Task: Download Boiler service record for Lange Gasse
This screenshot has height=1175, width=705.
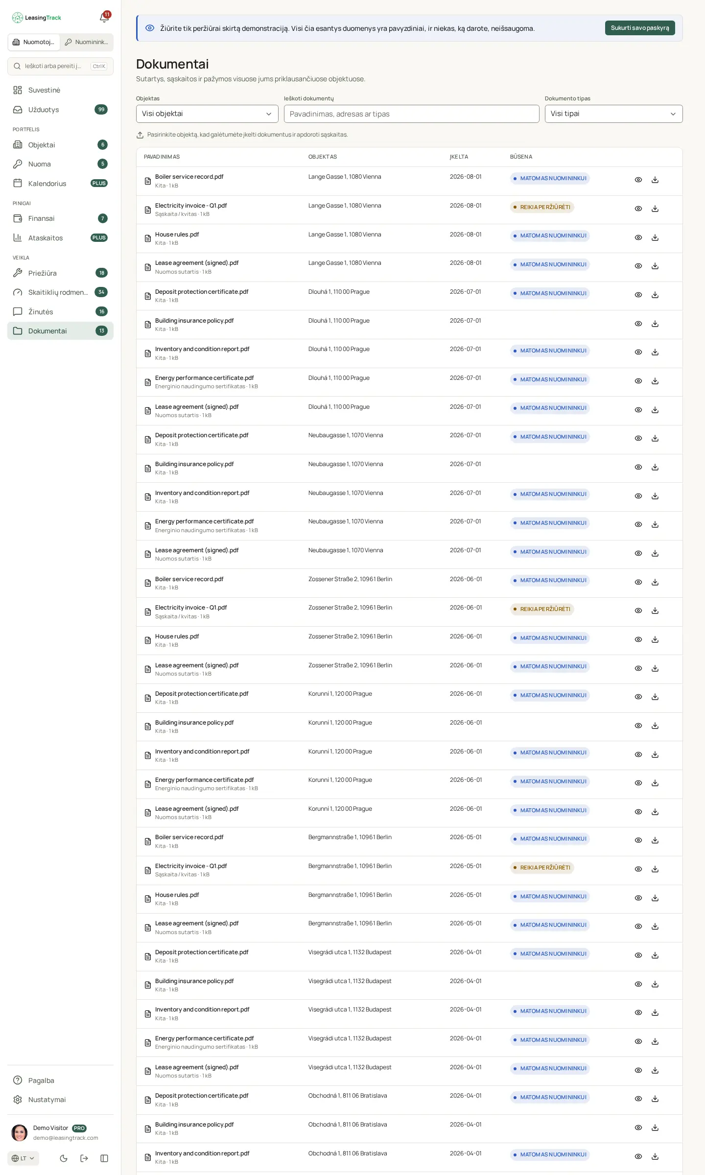Action: [x=655, y=180]
